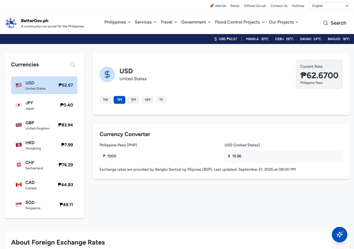Switch chart range to 1W

click(x=105, y=100)
